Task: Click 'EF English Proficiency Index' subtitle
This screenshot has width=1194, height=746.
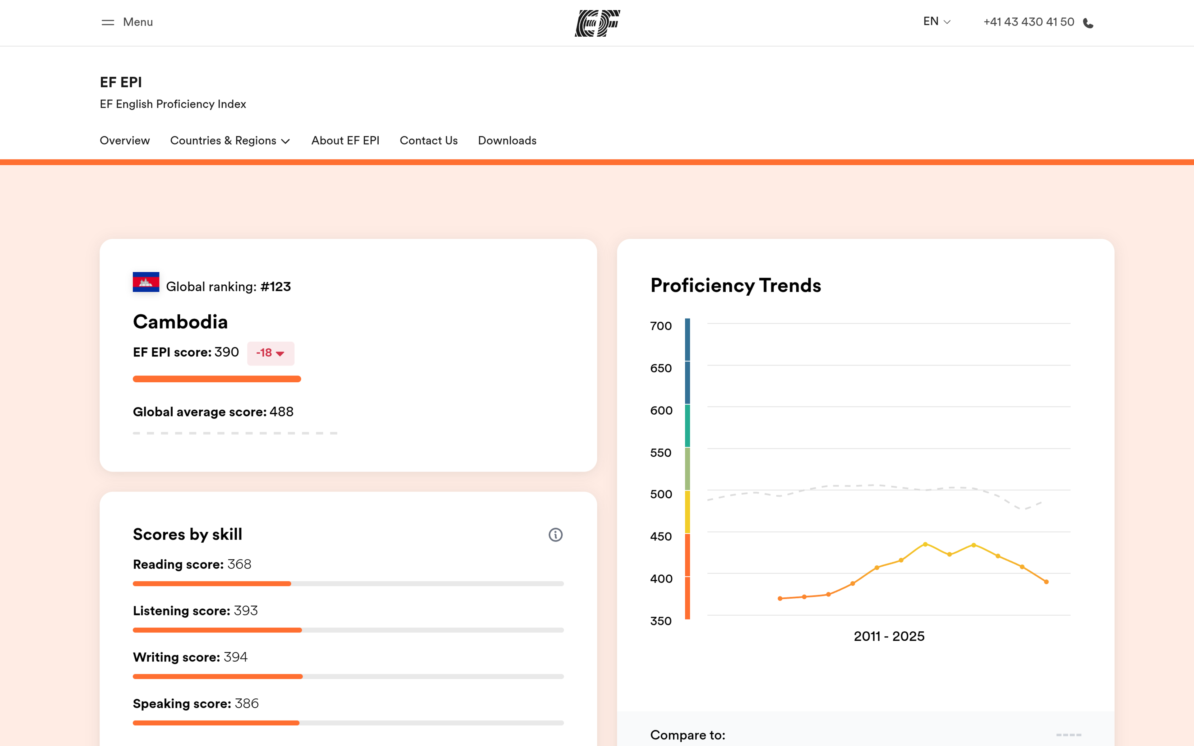Action: pos(173,104)
